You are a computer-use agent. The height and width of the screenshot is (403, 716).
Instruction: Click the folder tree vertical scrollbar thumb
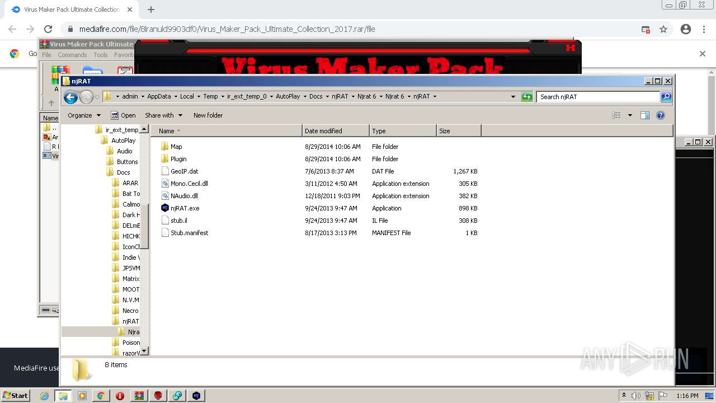[x=144, y=226]
